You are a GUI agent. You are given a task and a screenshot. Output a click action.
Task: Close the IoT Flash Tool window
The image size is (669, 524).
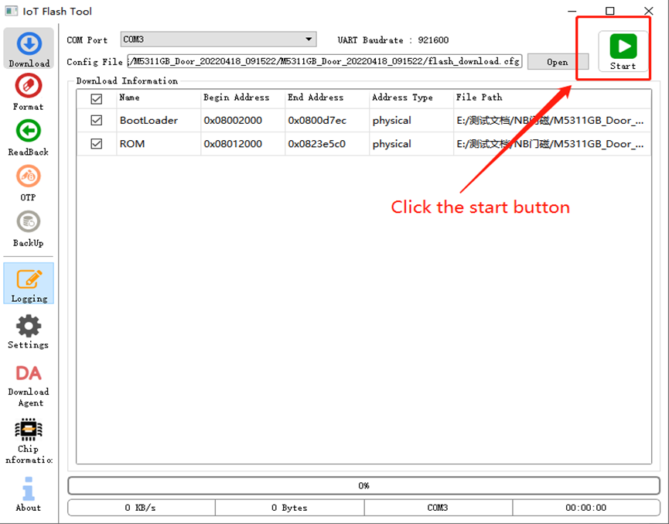(649, 11)
